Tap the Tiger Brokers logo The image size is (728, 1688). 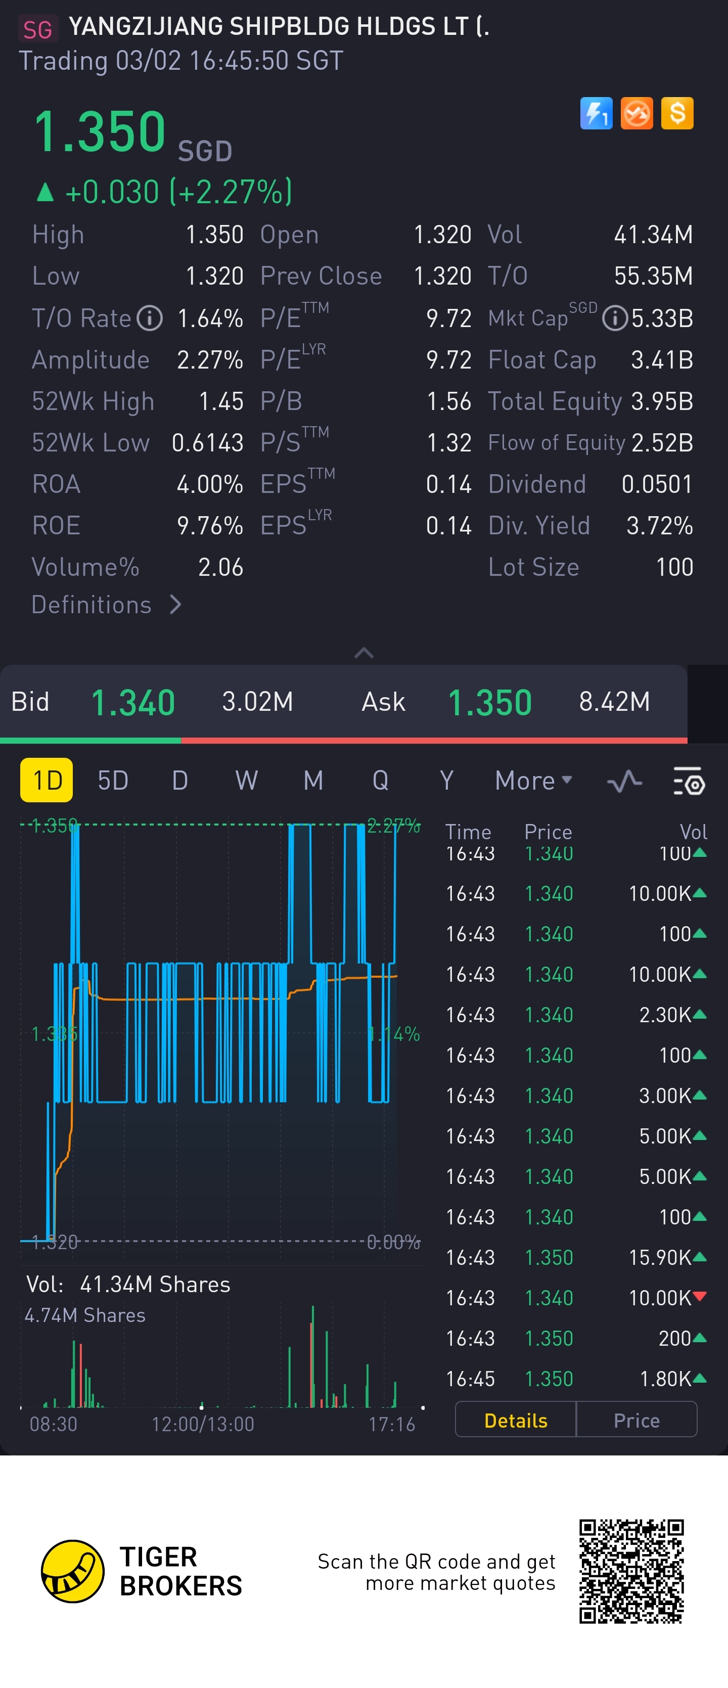pos(73,1571)
